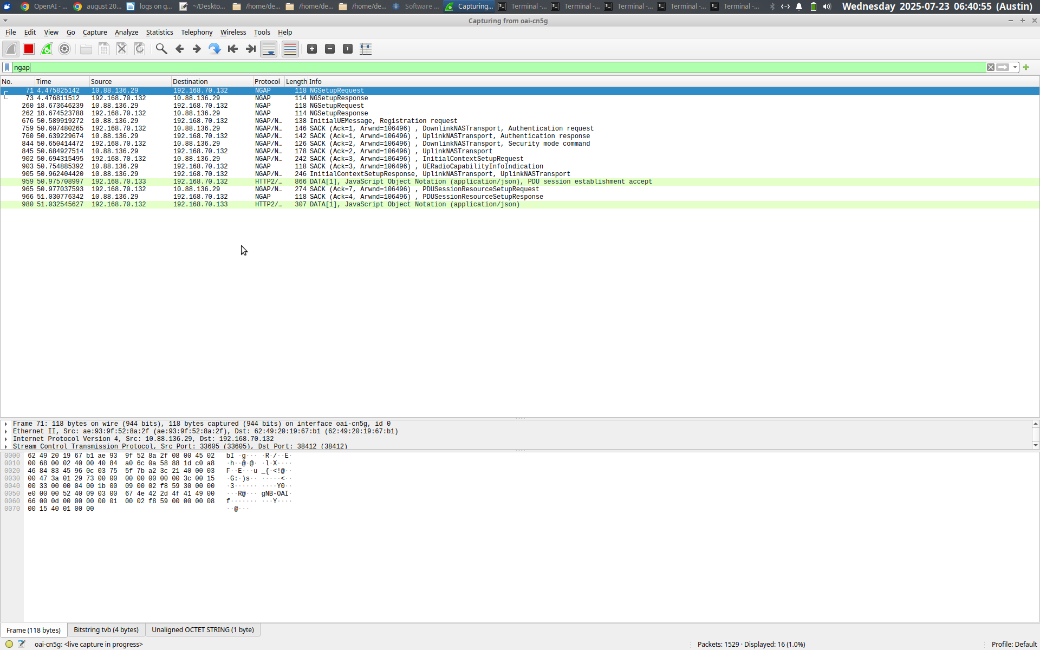Zoom in packet list text
Viewport: 1040px width, 650px height.
click(312, 49)
